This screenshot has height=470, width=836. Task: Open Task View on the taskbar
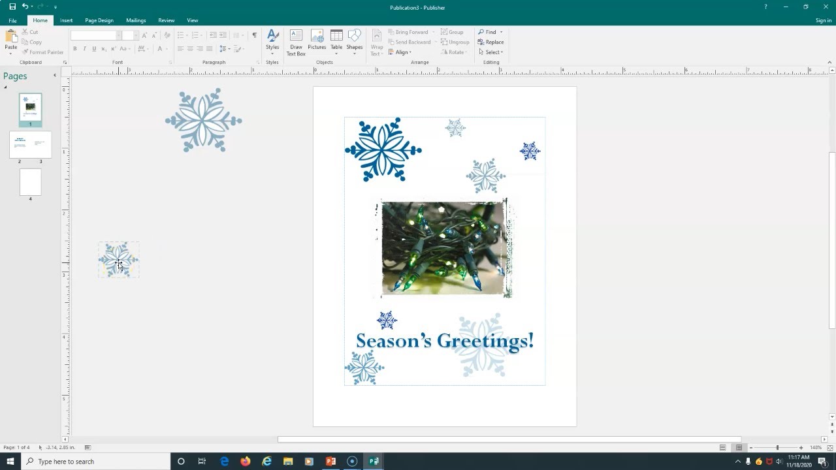(x=202, y=462)
